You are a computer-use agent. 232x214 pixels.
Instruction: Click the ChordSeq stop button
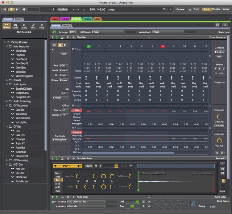[x=60, y=45]
